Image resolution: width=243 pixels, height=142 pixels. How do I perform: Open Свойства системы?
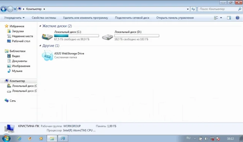44,18
